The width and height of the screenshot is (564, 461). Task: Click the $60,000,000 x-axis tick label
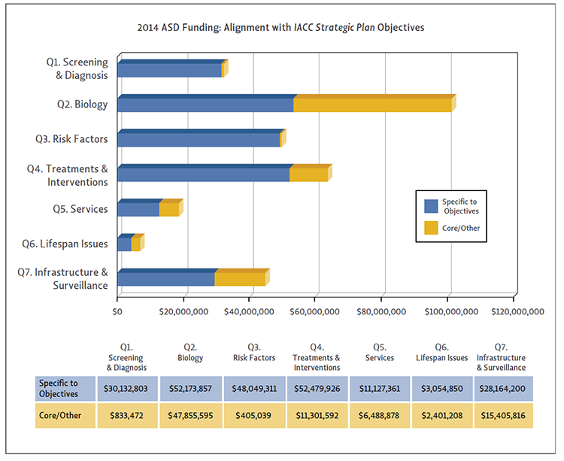(317, 310)
